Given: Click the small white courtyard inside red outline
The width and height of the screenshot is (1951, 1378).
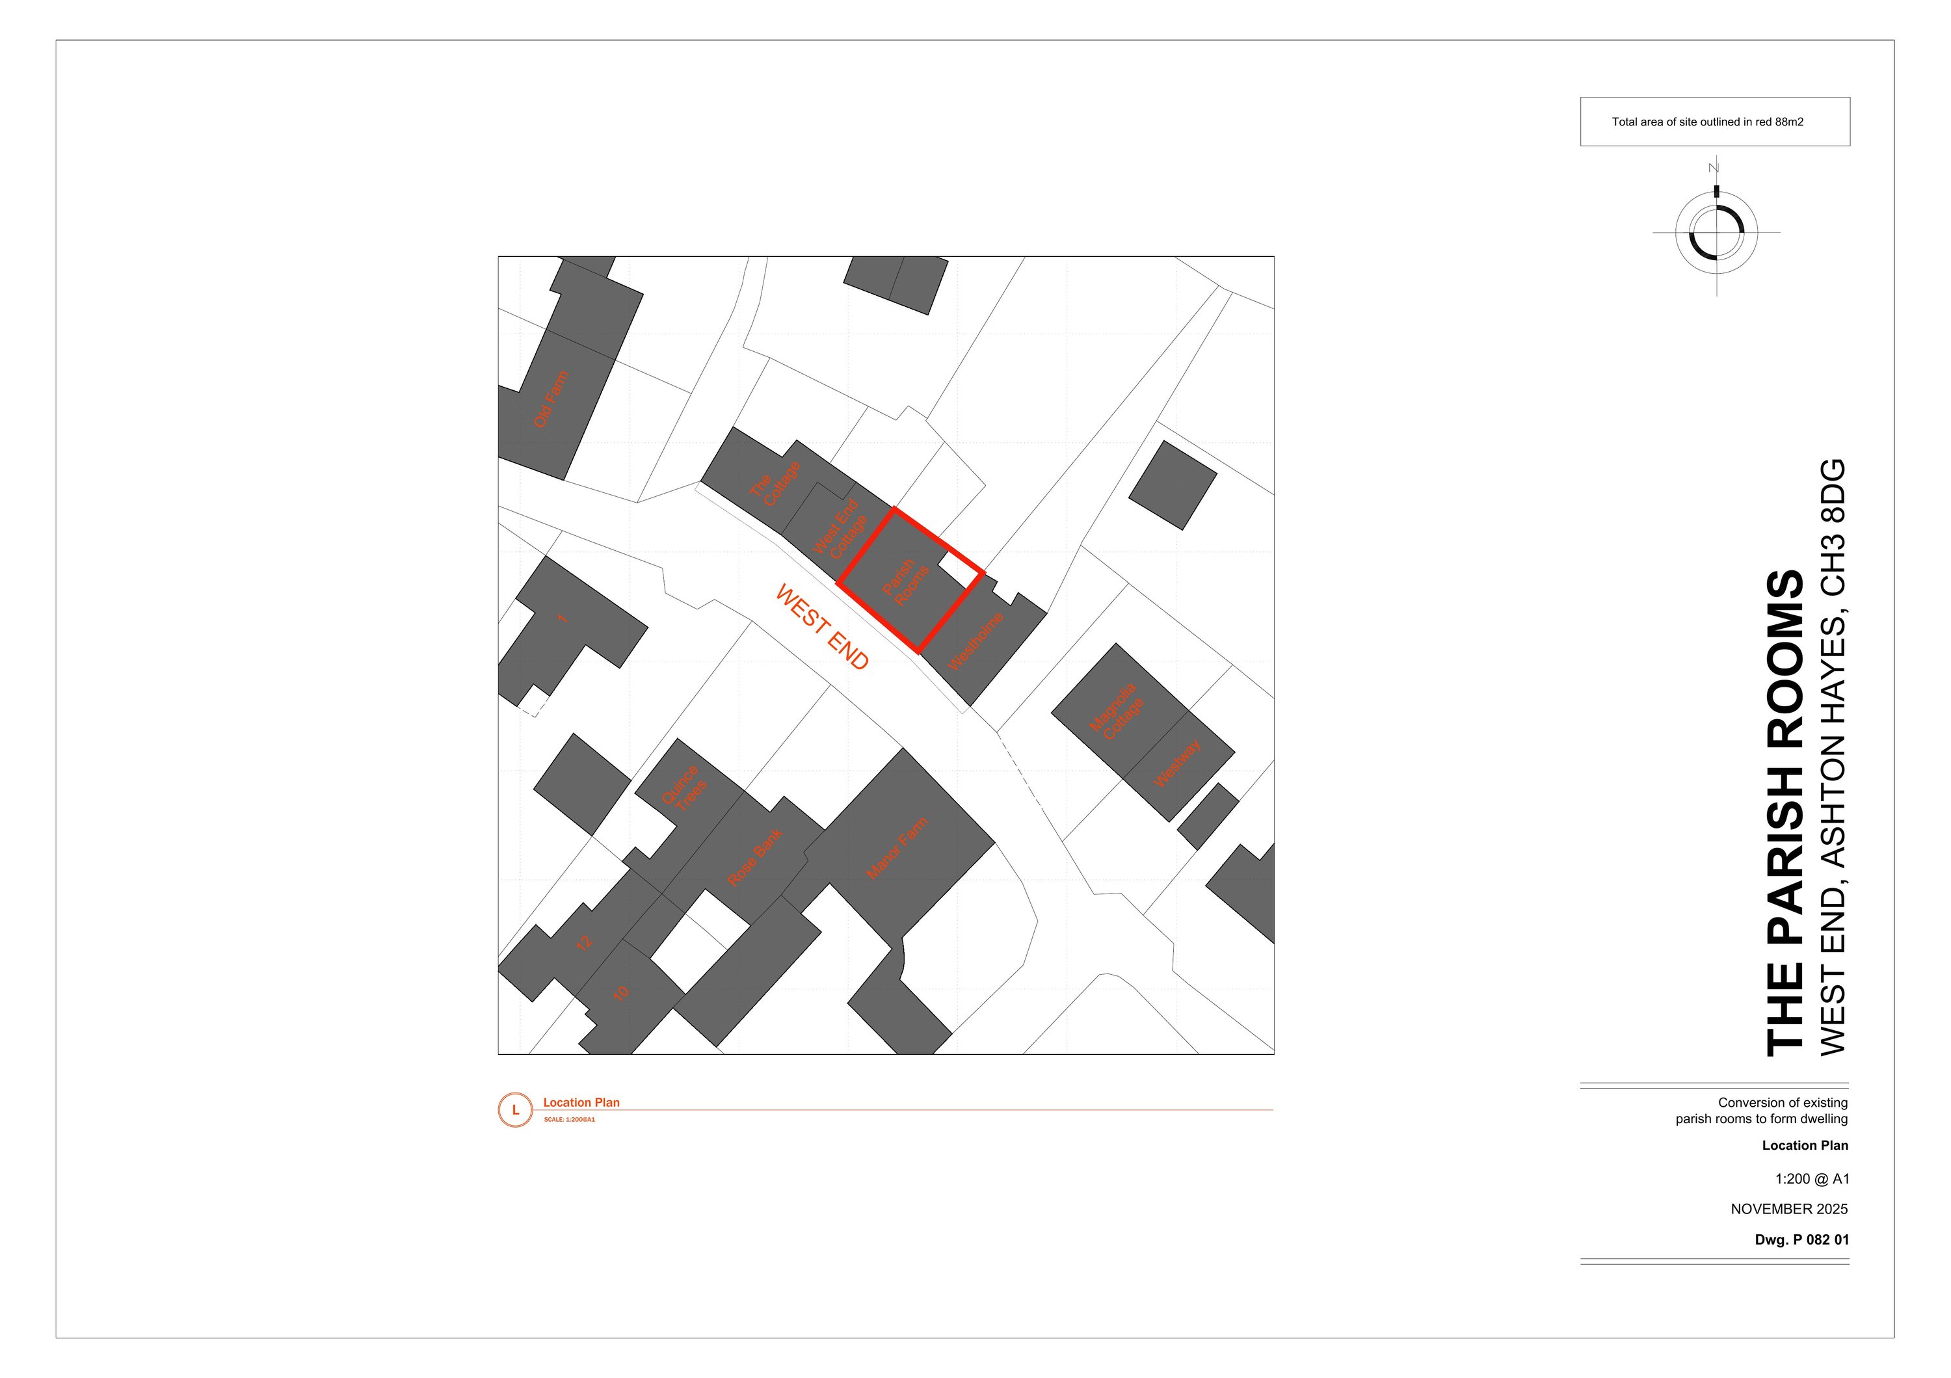Looking at the screenshot, I should click(959, 569).
